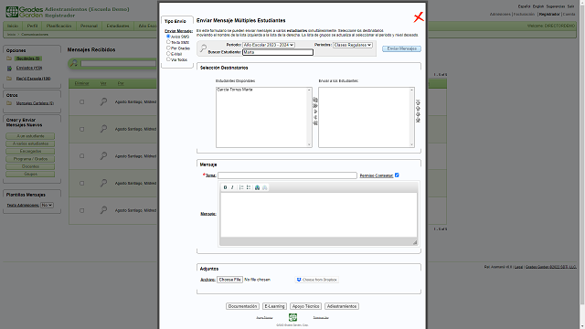Viewport: 585px width, 329px height.
Task: Click the available students list scrollbar
Action: pos(309,117)
